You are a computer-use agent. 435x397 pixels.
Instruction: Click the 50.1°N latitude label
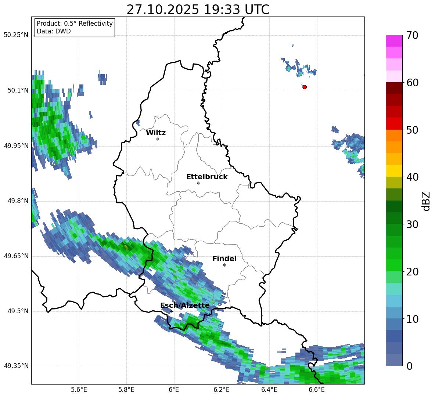18,90
